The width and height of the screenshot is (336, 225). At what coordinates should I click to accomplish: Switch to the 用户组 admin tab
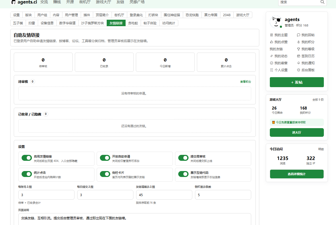[x=42, y=15]
